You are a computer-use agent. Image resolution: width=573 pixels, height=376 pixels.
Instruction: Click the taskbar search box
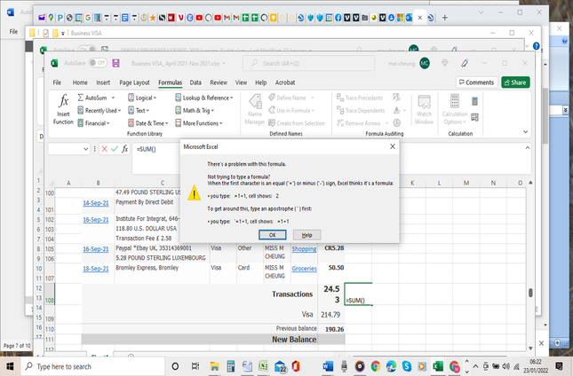click(x=93, y=366)
